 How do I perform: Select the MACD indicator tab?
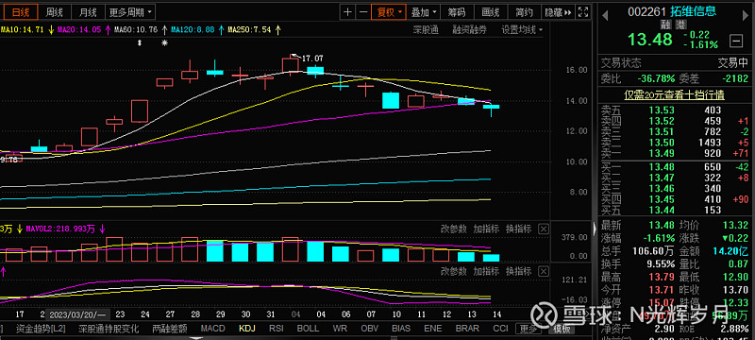click(x=212, y=329)
